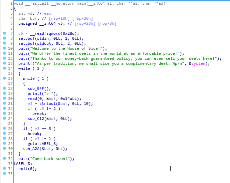Toggle breakpoint dot on line 18
This screenshot has height=183, width=230.
[x=5, y=88]
